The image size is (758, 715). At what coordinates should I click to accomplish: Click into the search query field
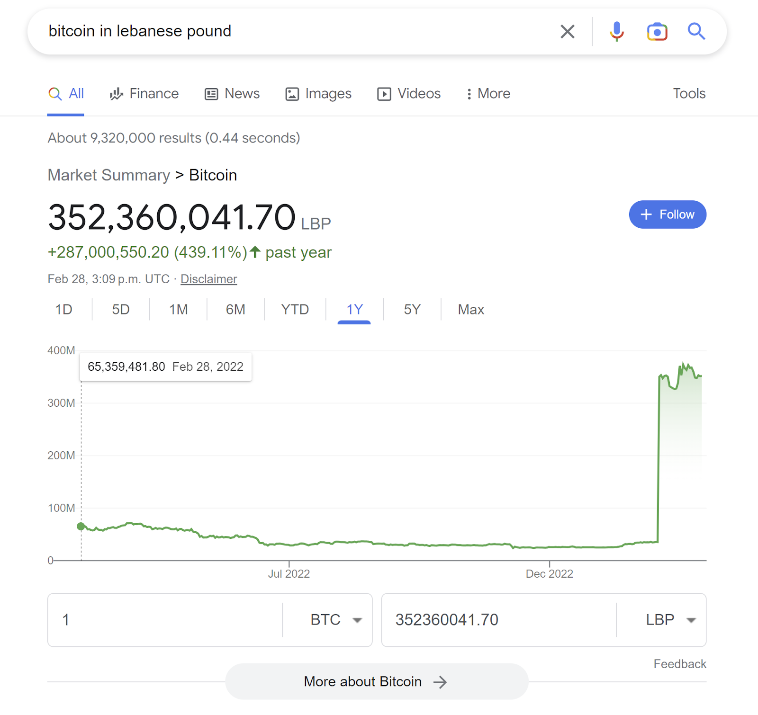click(x=298, y=31)
